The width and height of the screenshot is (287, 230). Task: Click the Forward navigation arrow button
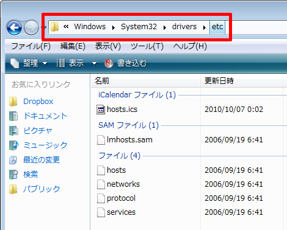[x=31, y=27]
